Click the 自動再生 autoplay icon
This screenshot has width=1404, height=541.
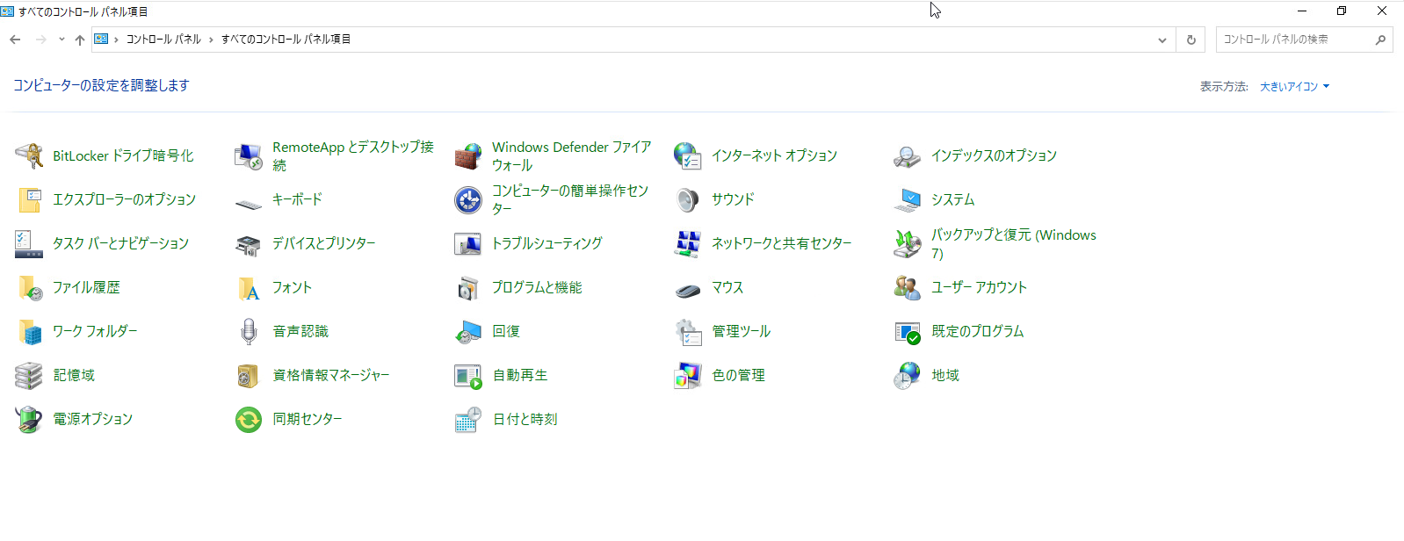click(468, 376)
